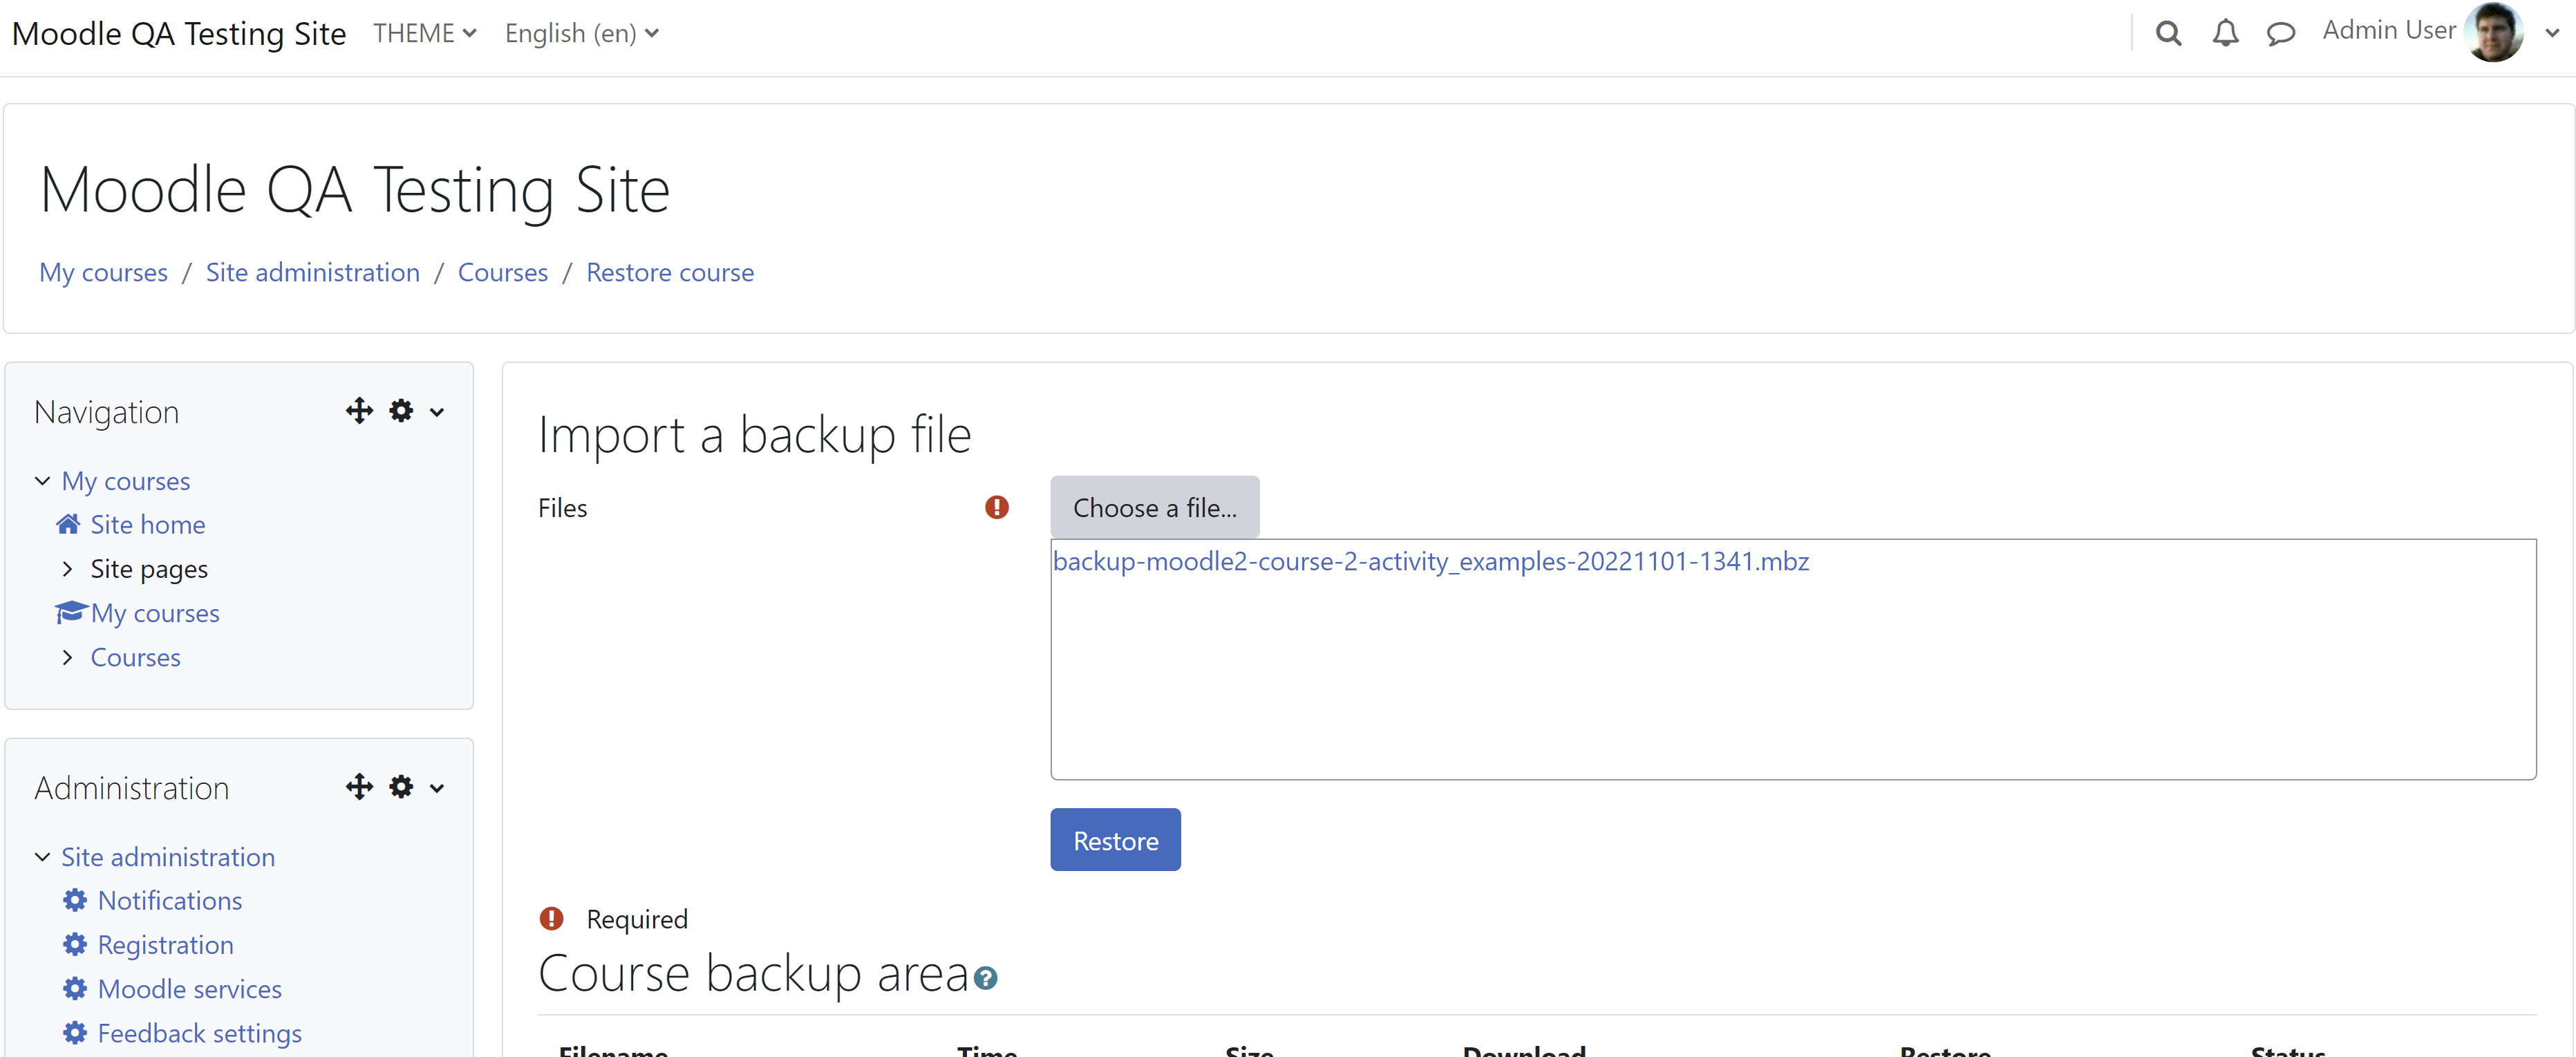The width and height of the screenshot is (2576, 1057).
Task: Click the blue Restore button
Action: tap(1116, 840)
